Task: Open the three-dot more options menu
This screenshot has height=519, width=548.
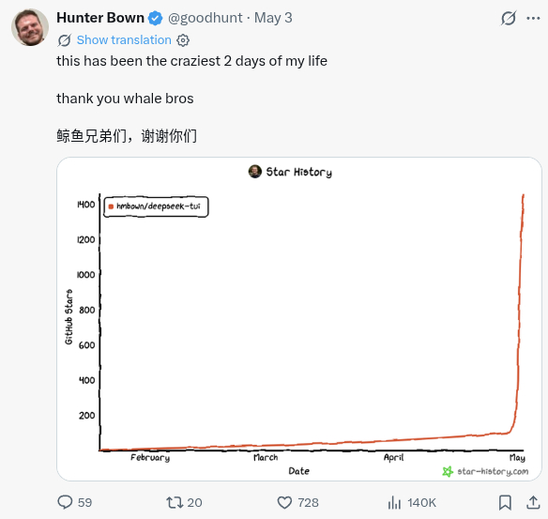Action: 533,18
